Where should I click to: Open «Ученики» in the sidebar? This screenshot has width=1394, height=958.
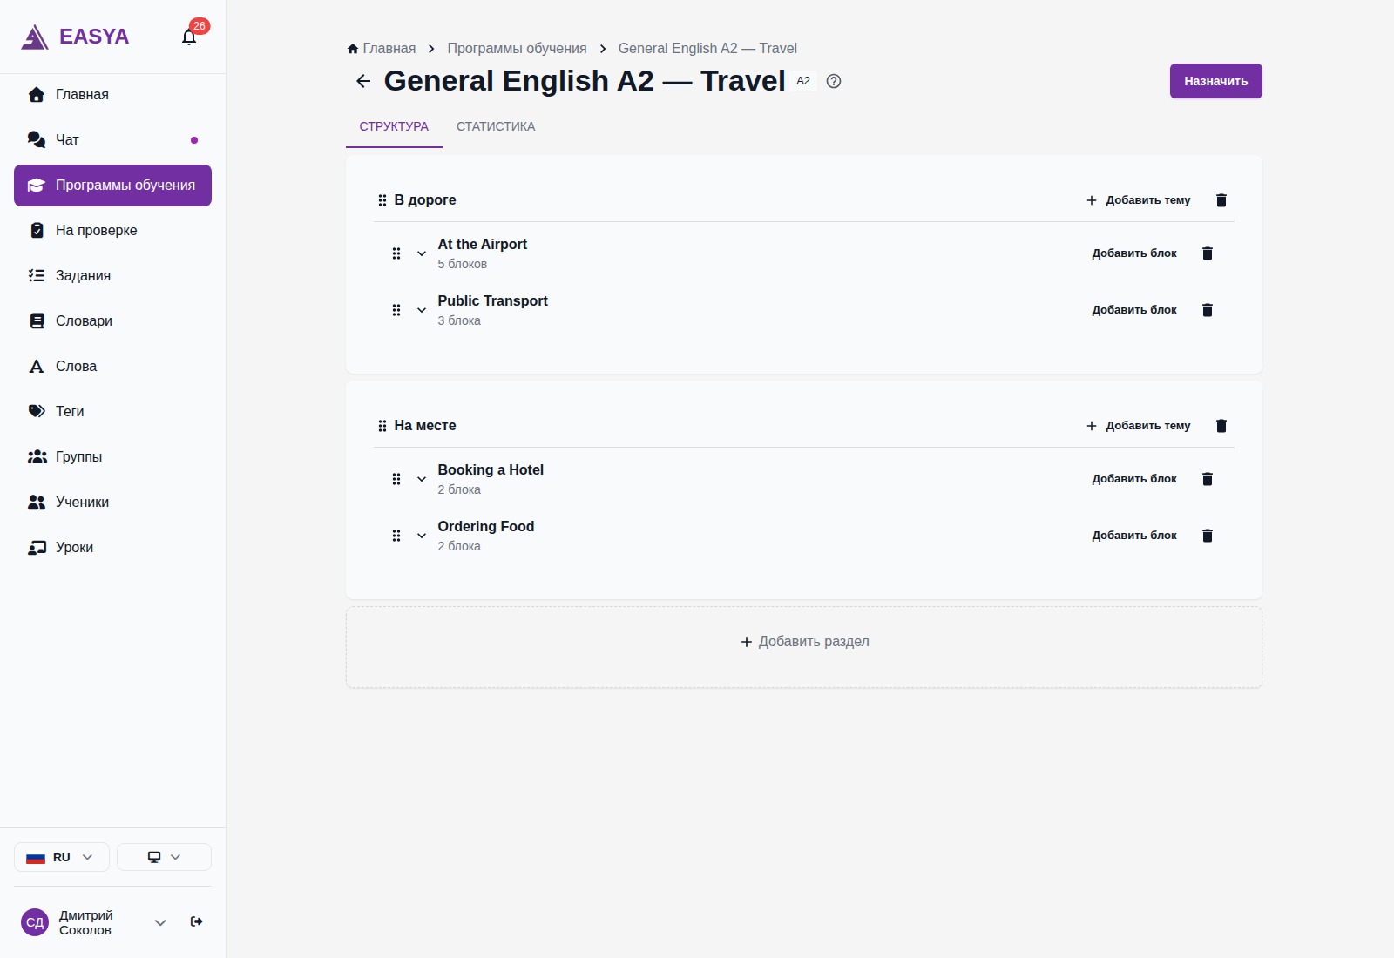pyautogui.click(x=113, y=503)
